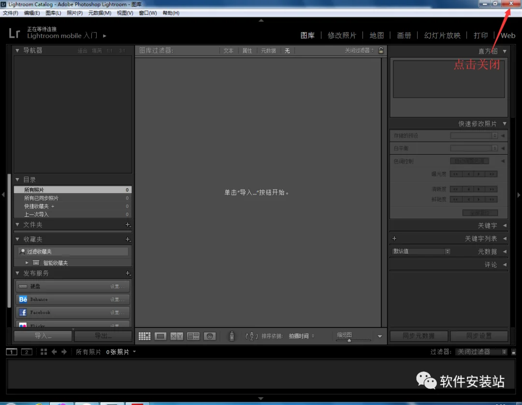522x405 pixels.
Task: Go back using the filmstrip left arrow
Action: point(54,352)
